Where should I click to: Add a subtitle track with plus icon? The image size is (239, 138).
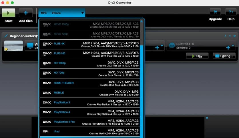point(228,48)
